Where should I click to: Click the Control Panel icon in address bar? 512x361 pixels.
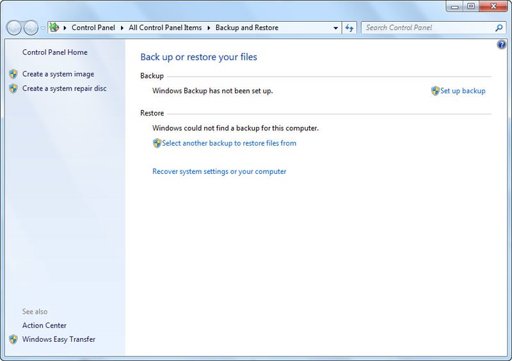(x=54, y=28)
